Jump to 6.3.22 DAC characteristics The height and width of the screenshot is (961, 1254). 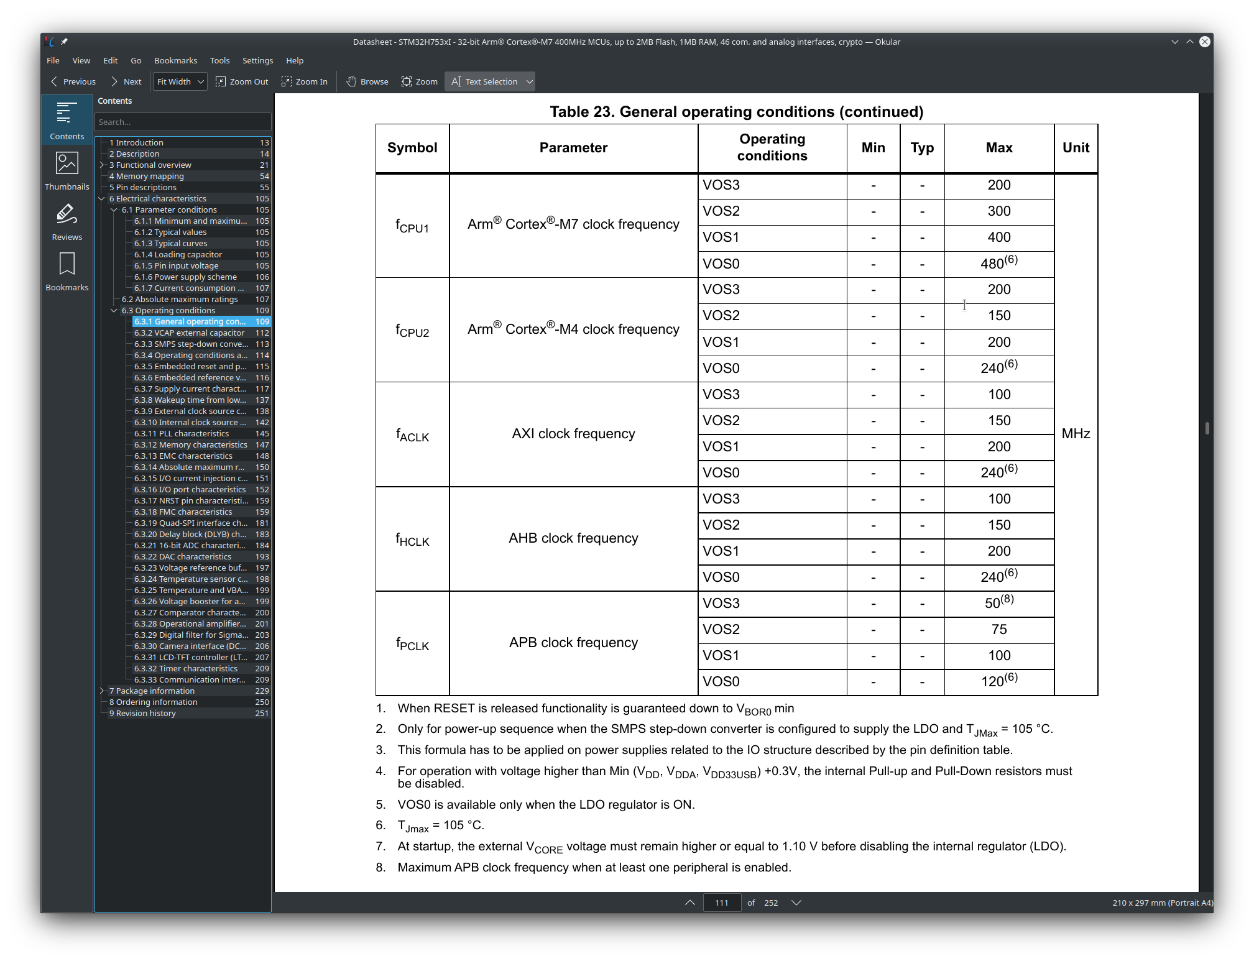201,556
